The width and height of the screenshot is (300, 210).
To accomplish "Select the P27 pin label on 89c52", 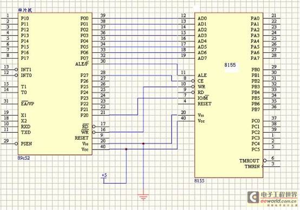I will coord(84,76).
